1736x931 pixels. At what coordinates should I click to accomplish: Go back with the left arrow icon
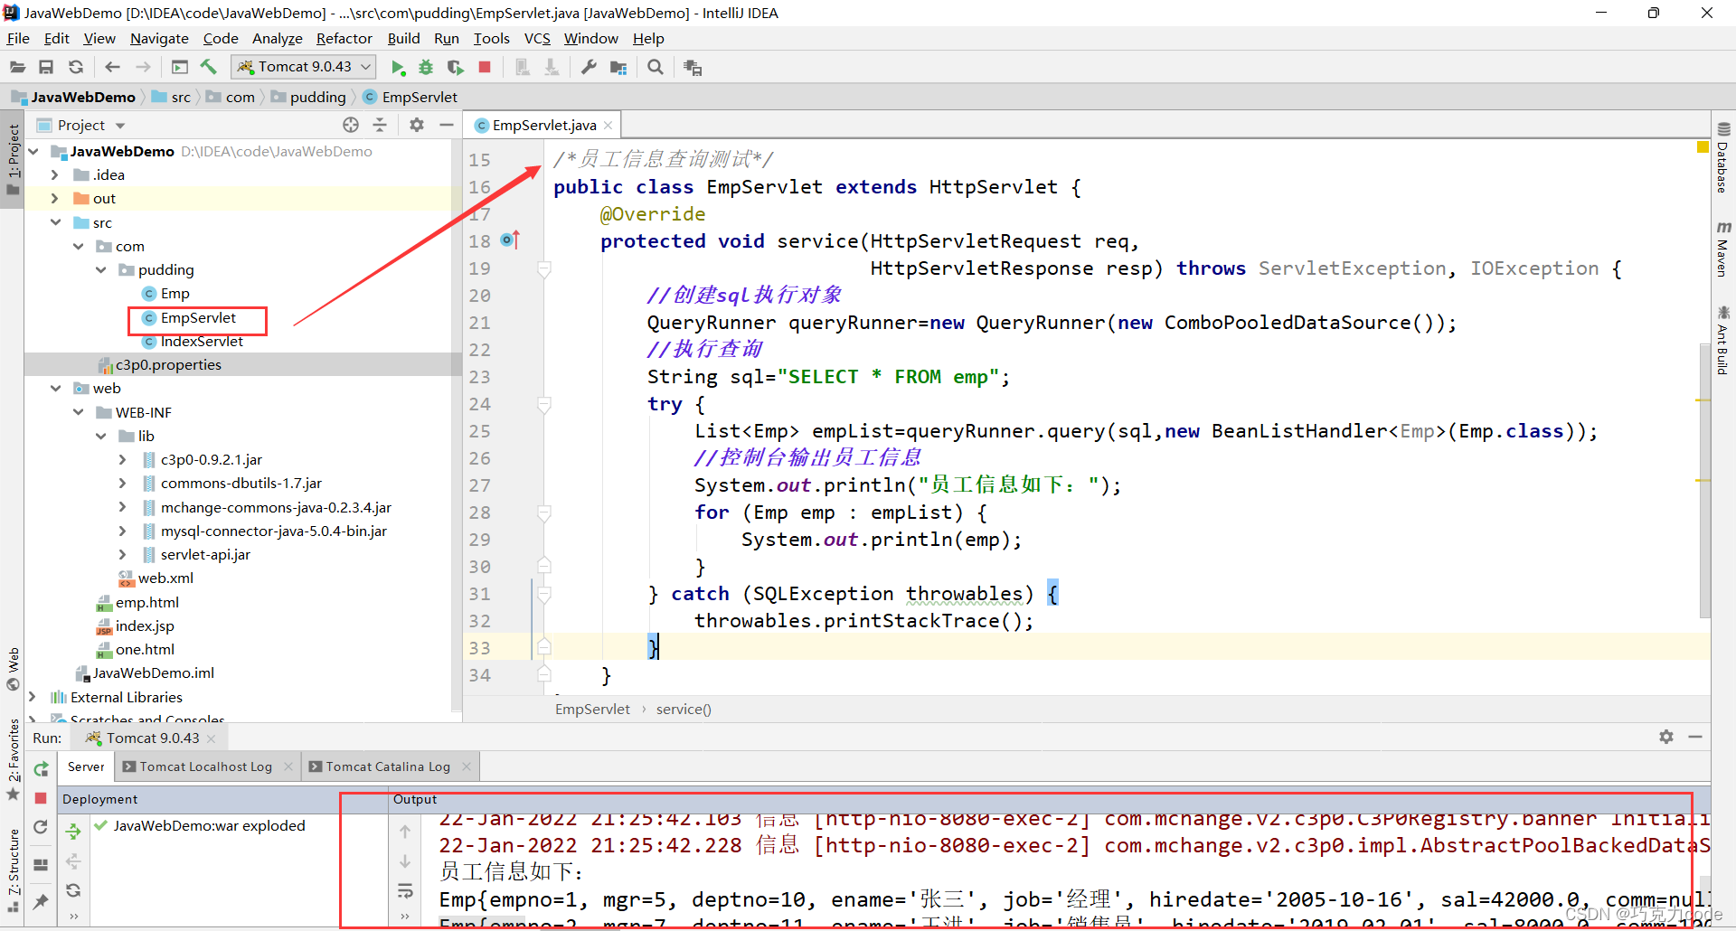[x=112, y=67]
